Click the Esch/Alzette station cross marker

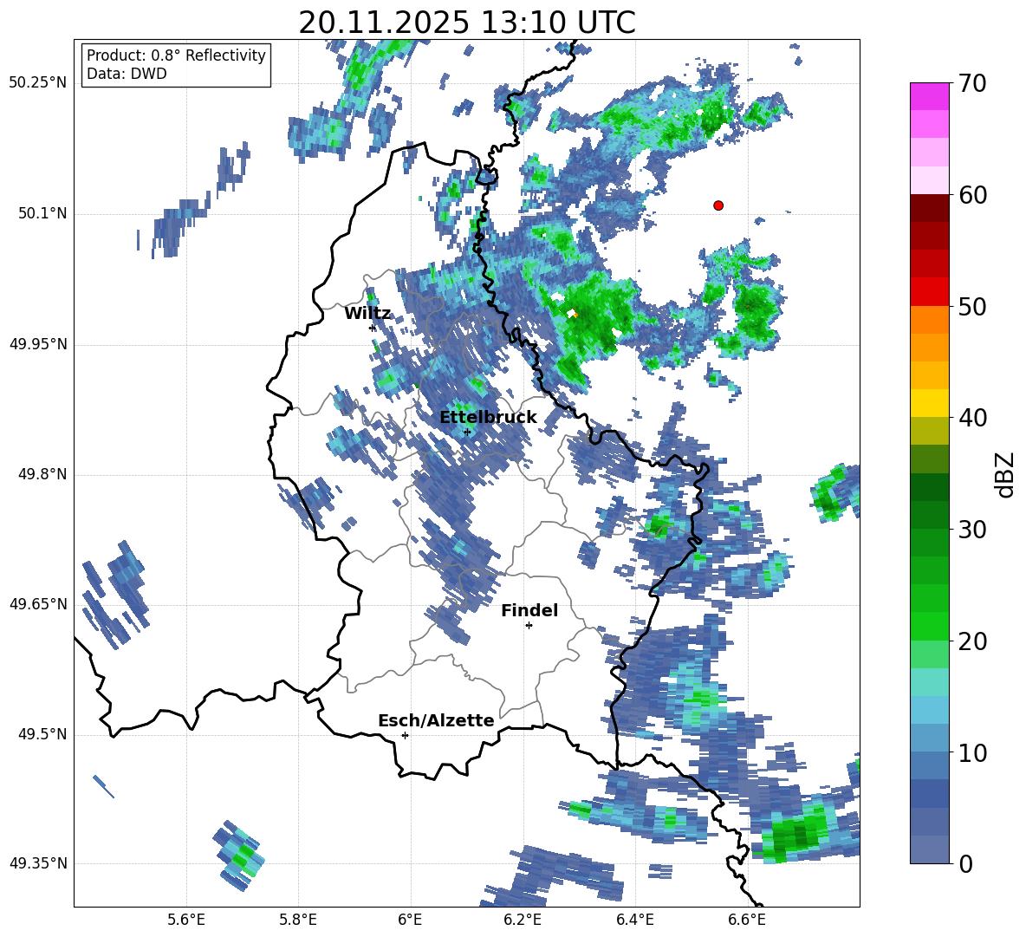405,735
